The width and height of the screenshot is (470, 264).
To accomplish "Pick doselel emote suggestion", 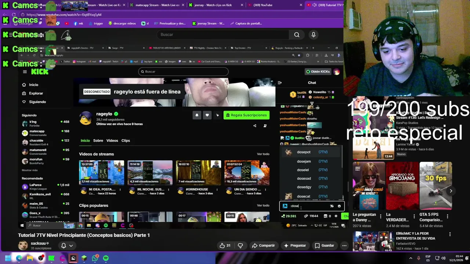I will [x=312, y=170].
